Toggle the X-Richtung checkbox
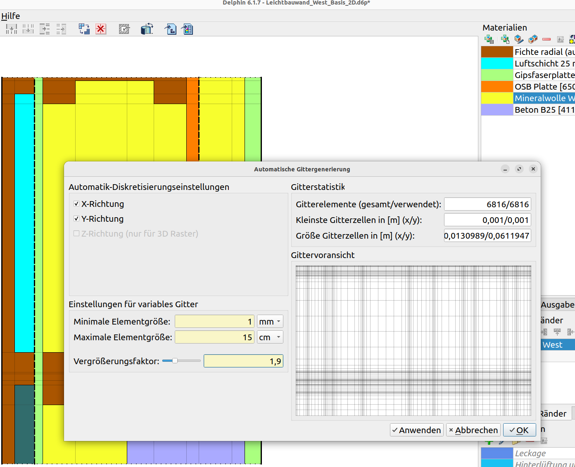575x467 pixels. (76, 204)
